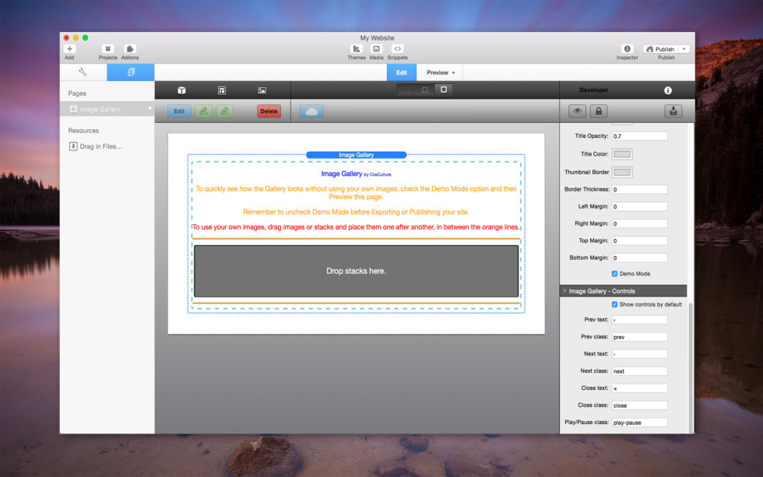Switch to the wrench settings sidebar tab
The height and width of the screenshot is (477, 763).
[83, 72]
